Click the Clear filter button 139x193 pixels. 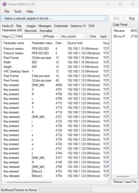(92, 36)
